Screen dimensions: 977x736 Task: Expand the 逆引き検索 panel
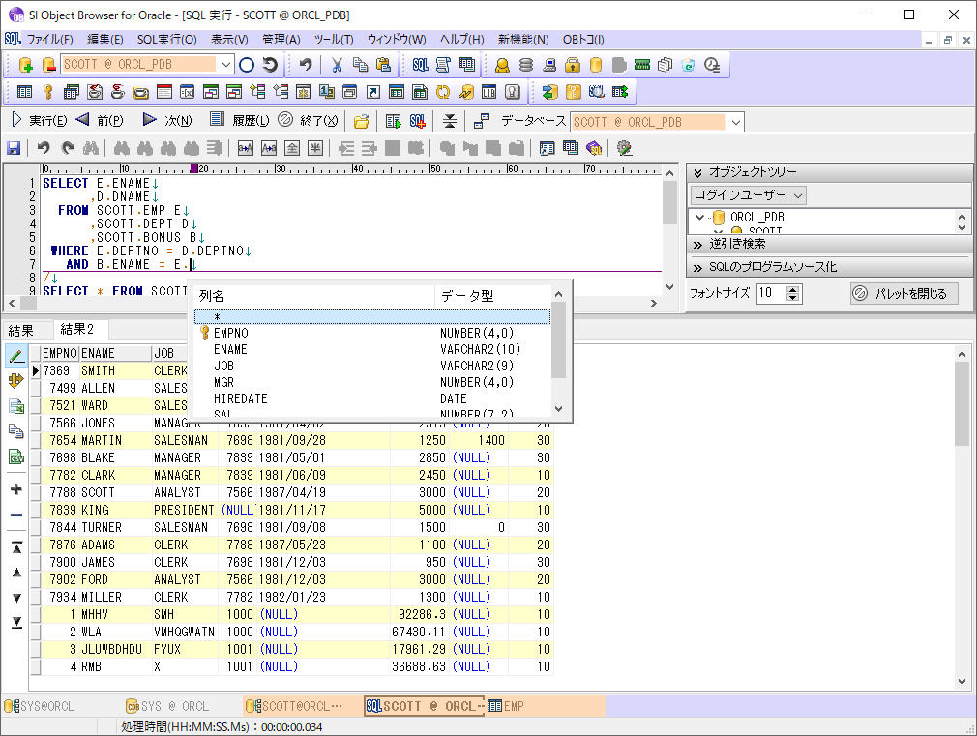(736, 244)
